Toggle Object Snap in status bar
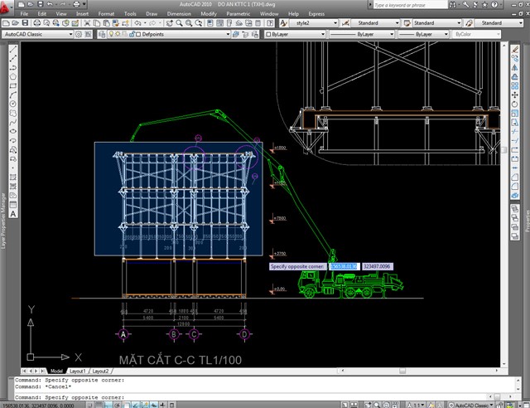530x408 pixels. (x=126, y=405)
